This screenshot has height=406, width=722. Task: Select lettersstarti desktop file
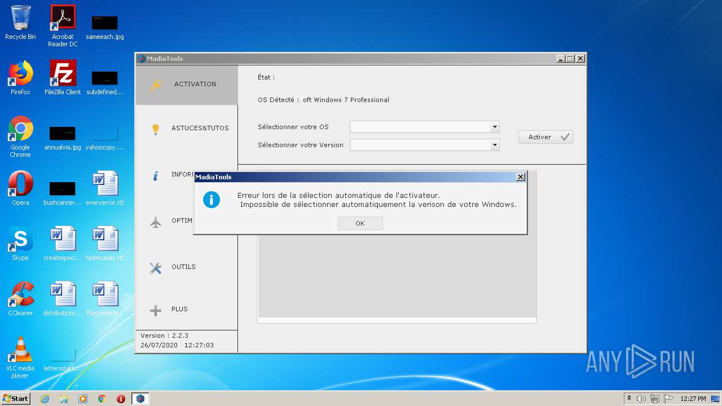coord(63,360)
